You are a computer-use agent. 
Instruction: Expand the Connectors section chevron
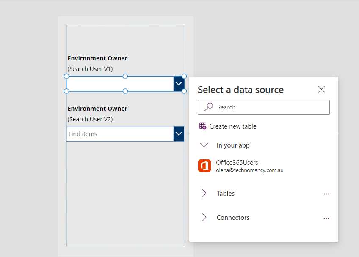click(x=204, y=218)
